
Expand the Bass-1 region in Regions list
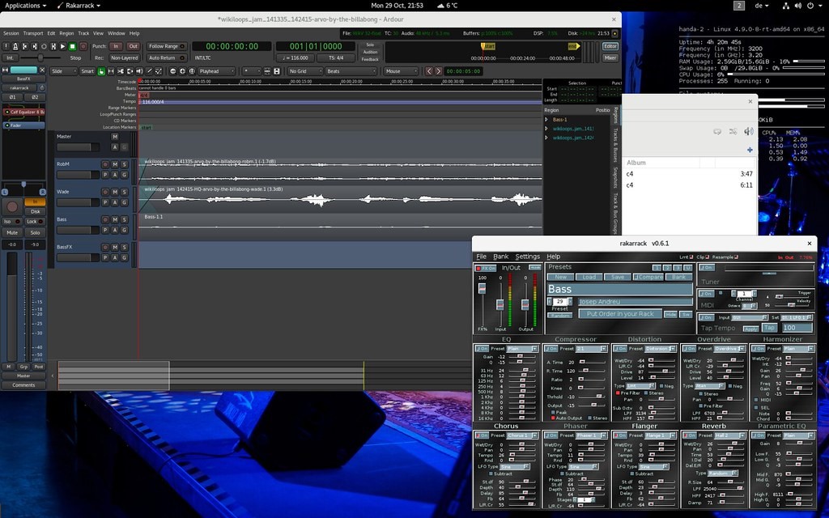coord(546,120)
